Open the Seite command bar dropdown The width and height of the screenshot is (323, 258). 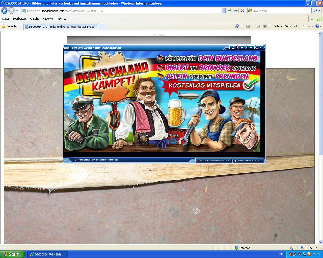(278, 26)
